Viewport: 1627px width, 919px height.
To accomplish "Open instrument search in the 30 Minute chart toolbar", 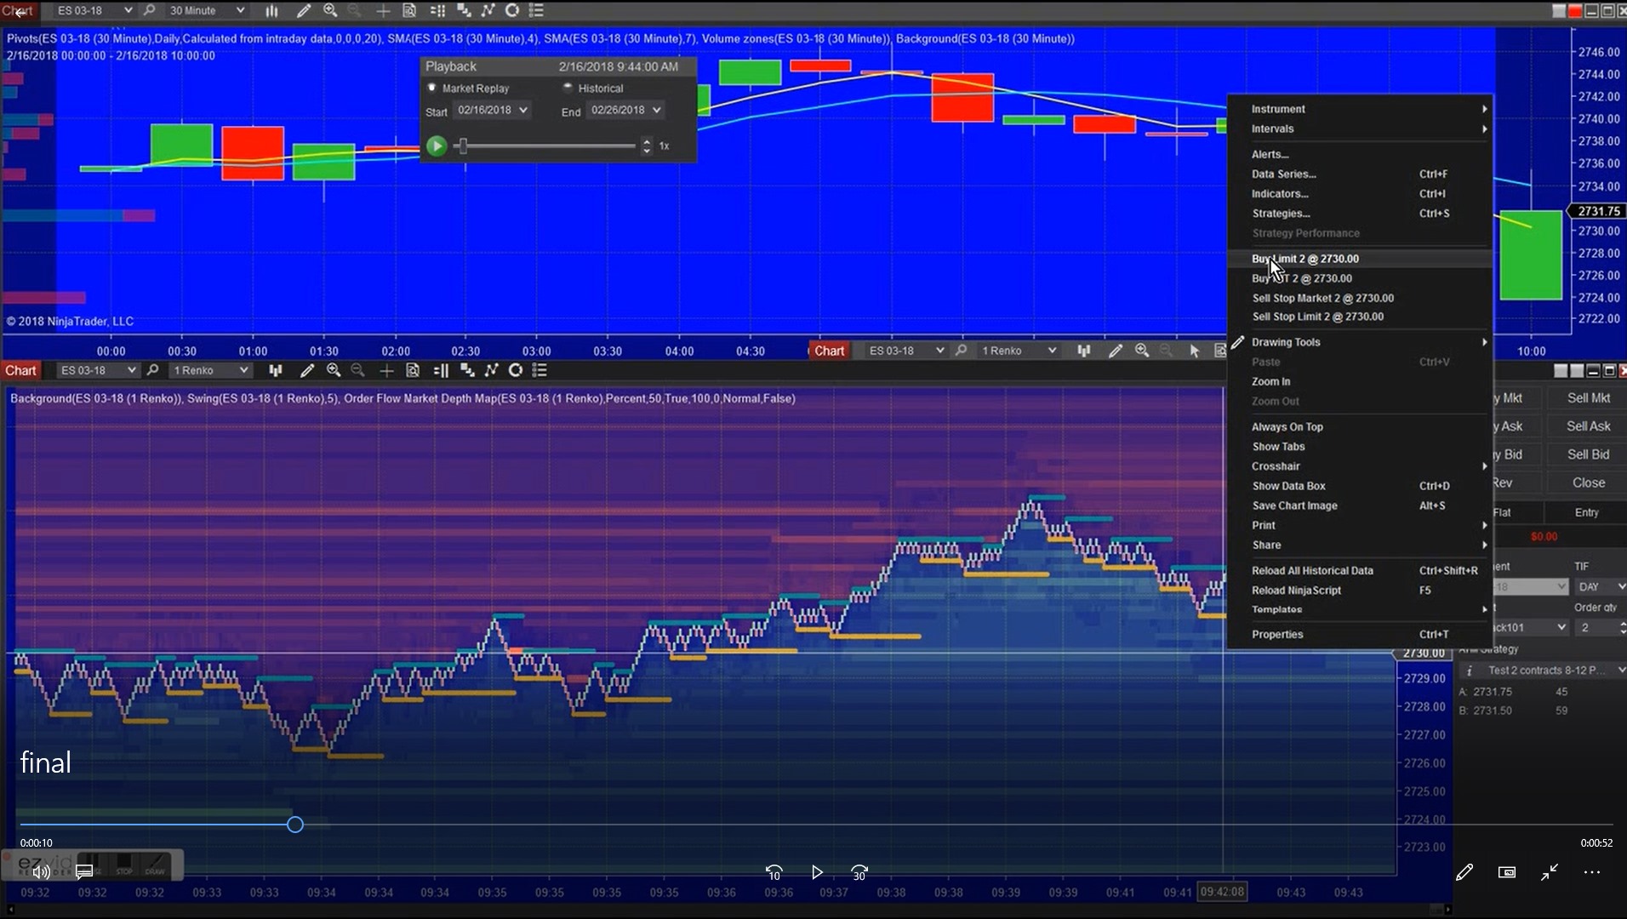I will (x=150, y=10).
